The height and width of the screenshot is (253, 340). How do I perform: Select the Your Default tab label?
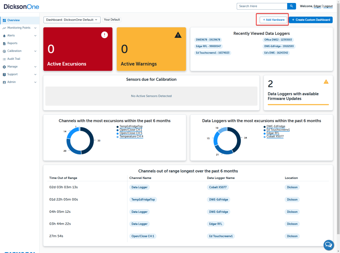tap(112, 20)
